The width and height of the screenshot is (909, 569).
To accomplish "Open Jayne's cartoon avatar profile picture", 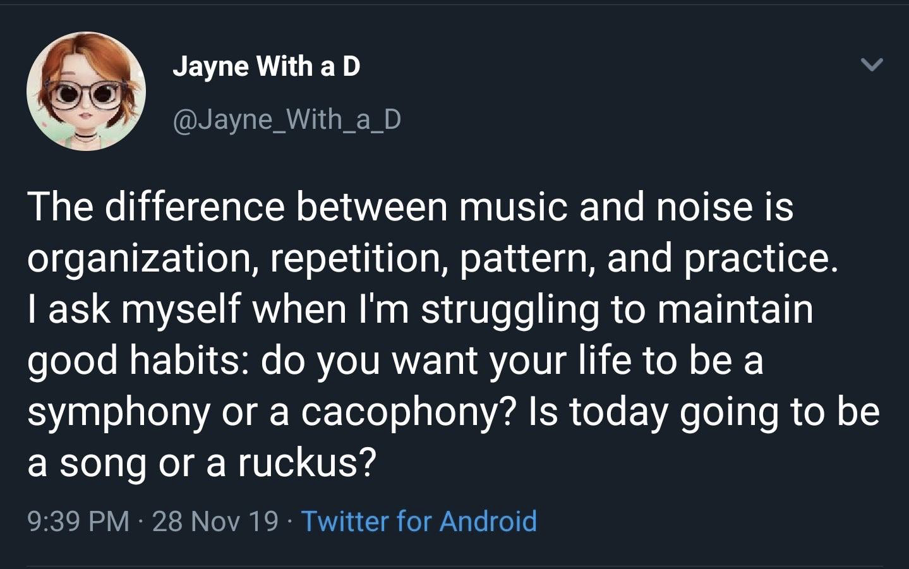I will click(86, 92).
